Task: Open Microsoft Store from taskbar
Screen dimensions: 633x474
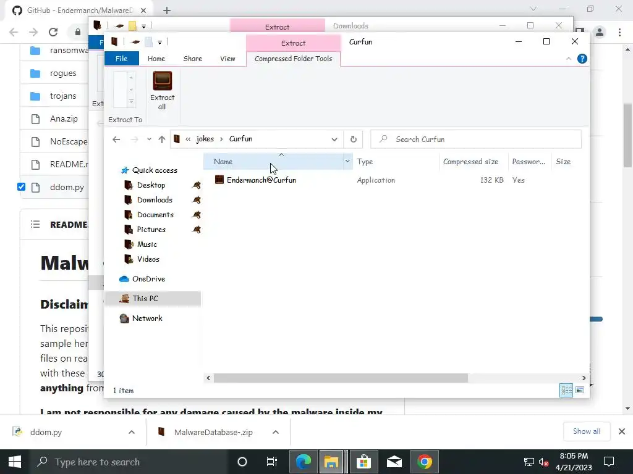Action: click(x=363, y=462)
